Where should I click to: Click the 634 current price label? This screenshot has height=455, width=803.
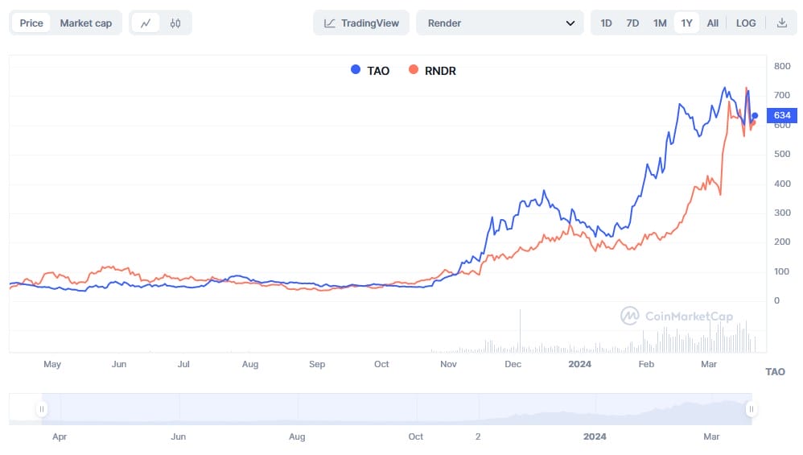pos(782,116)
